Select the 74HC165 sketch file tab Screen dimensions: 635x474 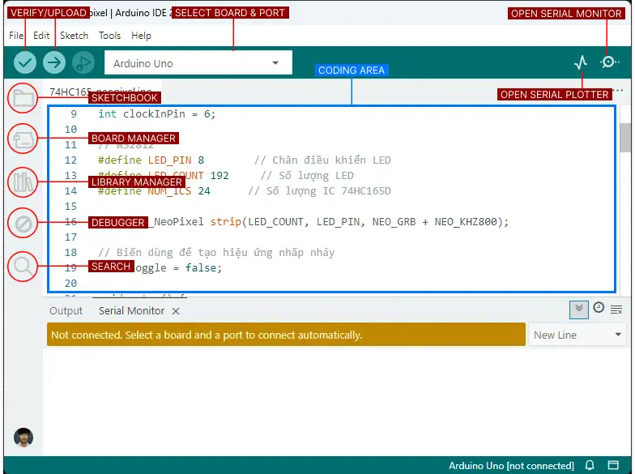102,92
